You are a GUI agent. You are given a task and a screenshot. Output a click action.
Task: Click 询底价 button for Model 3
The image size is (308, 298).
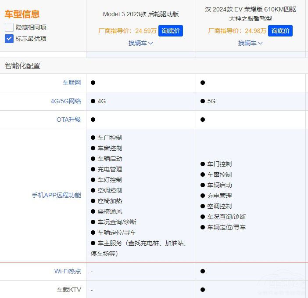click(x=170, y=31)
